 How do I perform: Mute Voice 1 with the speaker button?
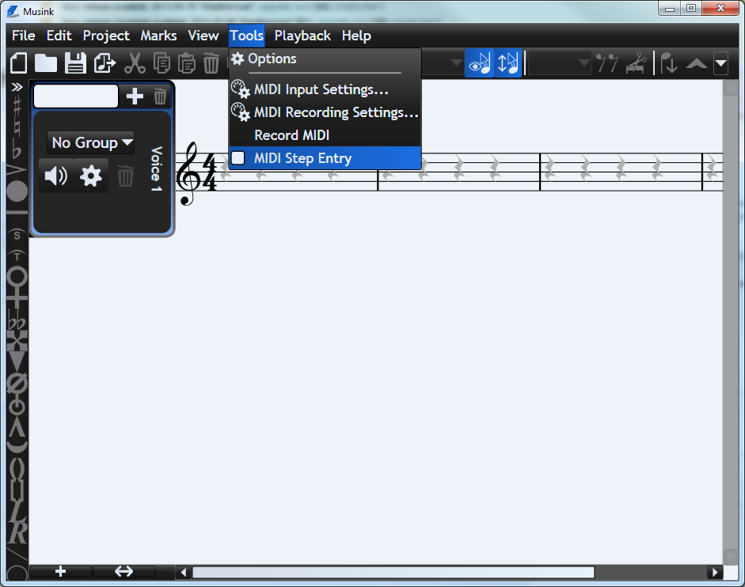pos(56,176)
